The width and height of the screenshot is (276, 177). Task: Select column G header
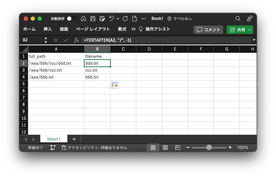tap(227, 49)
